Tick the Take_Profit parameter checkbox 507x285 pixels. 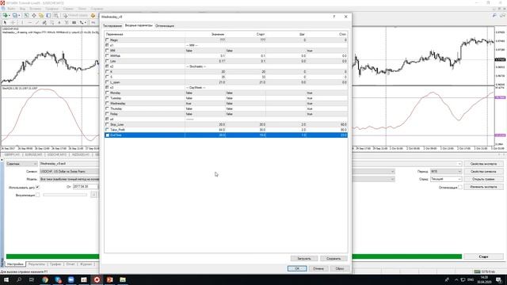point(107,130)
